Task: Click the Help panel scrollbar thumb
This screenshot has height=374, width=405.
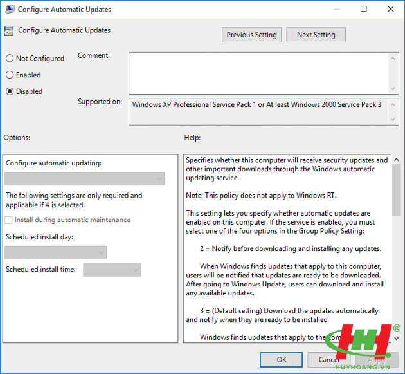Action: (396, 191)
